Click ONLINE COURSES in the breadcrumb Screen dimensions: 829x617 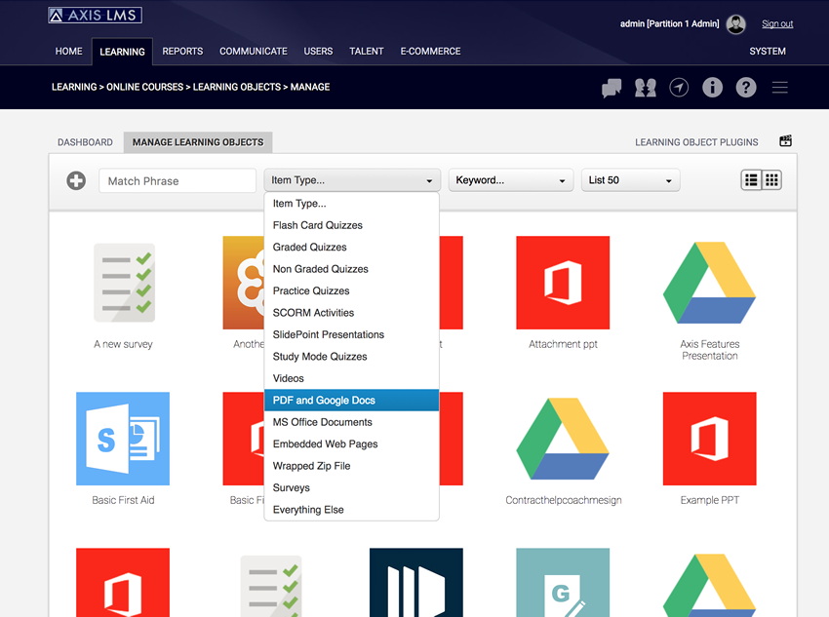145,87
